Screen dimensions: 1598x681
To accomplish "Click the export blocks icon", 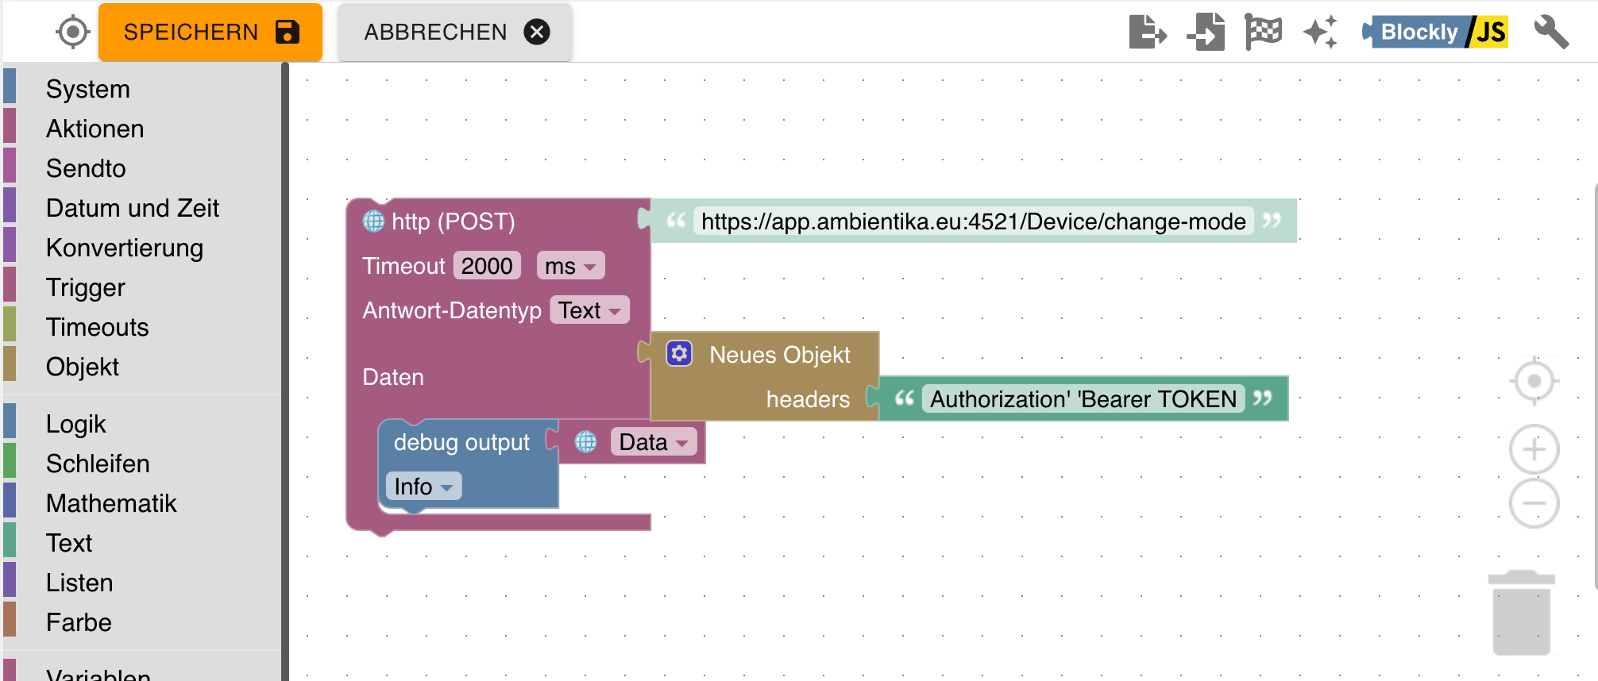I will 1148,33.
